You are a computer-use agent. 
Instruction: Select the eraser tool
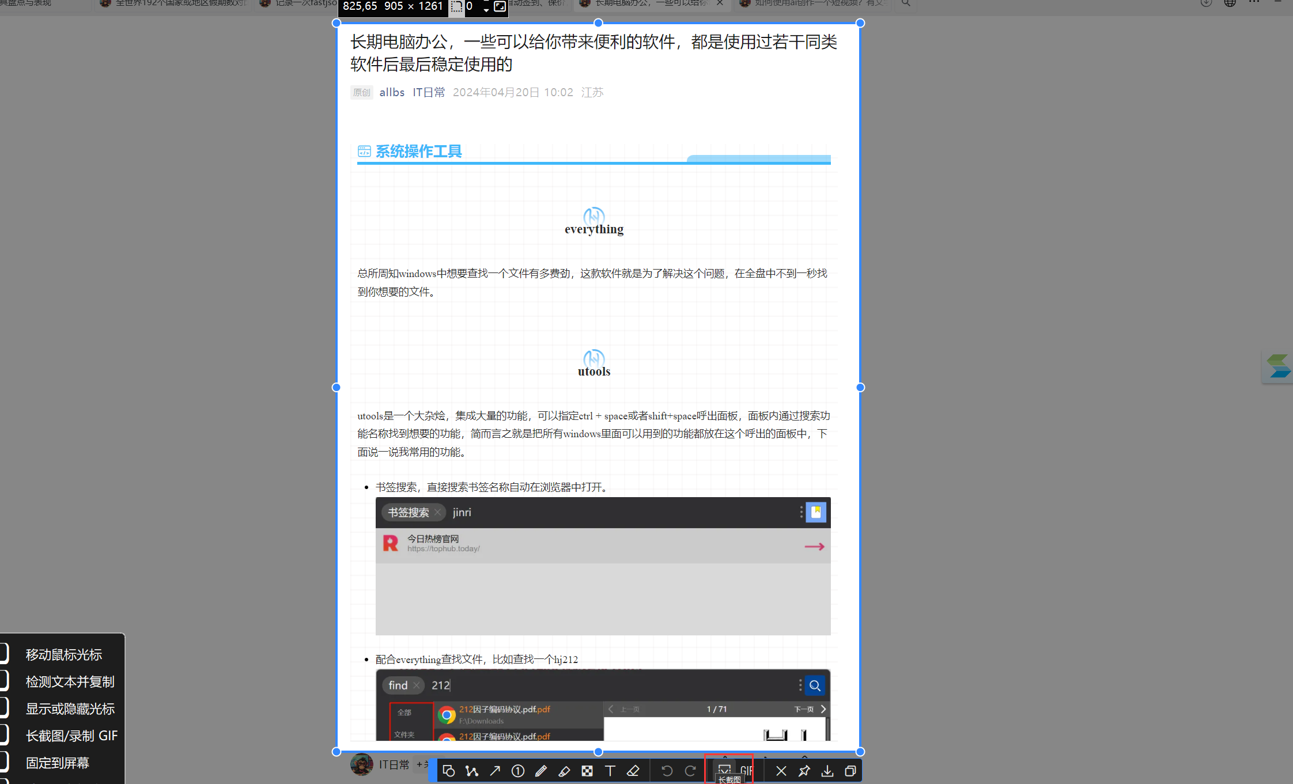click(633, 771)
